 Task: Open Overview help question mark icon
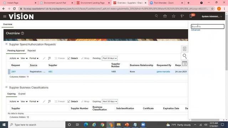coord(22,33)
